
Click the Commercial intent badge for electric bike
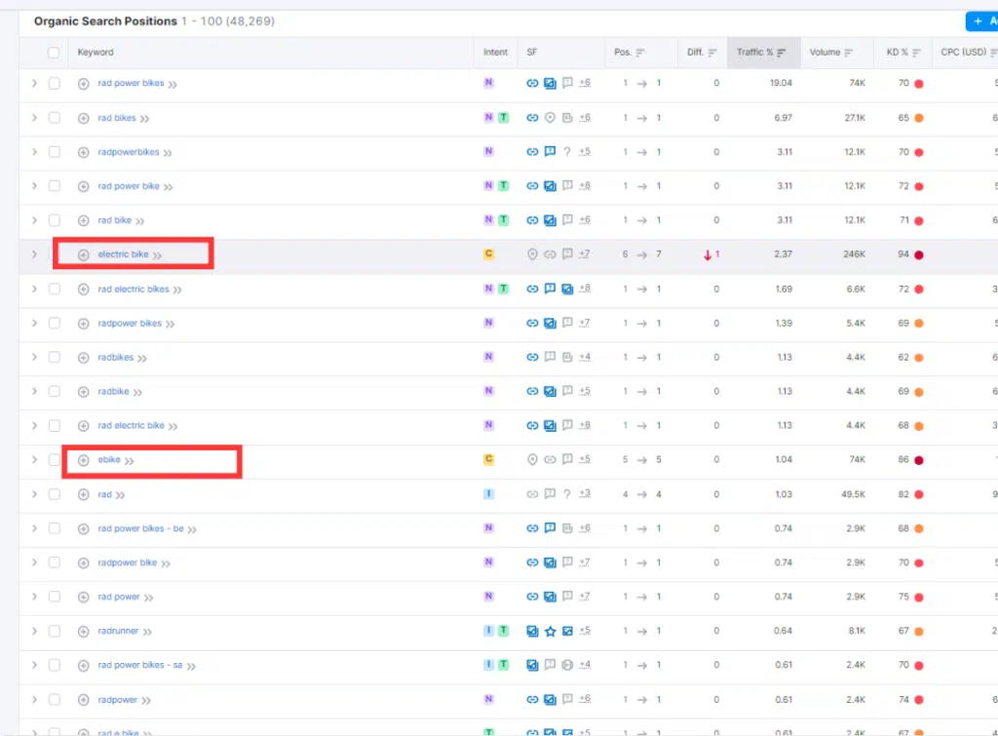[489, 253]
